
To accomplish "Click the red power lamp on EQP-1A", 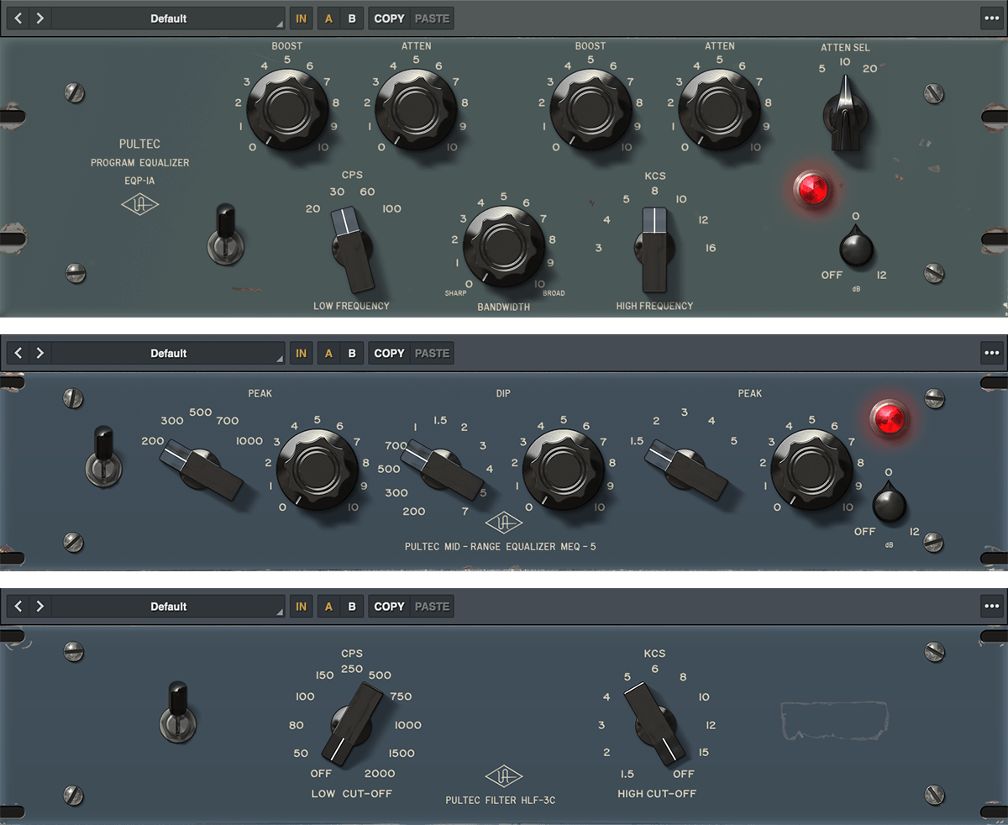I will coord(811,190).
